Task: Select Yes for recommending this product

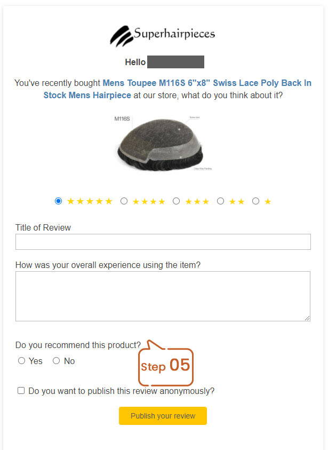Action: tap(21, 361)
